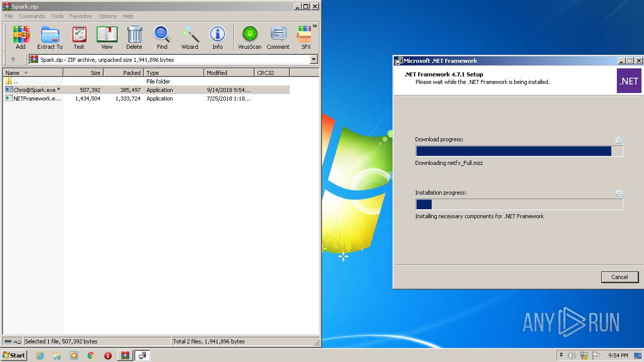Cancel the .NET Framework setup
This screenshot has width=644, height=362.
(x=620, y=277)
